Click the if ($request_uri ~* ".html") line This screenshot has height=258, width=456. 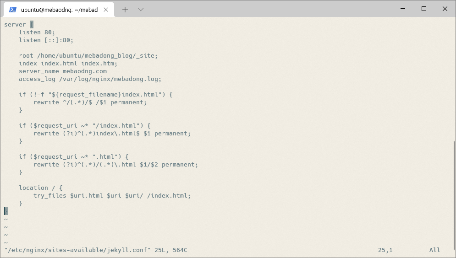pos(74,157)
